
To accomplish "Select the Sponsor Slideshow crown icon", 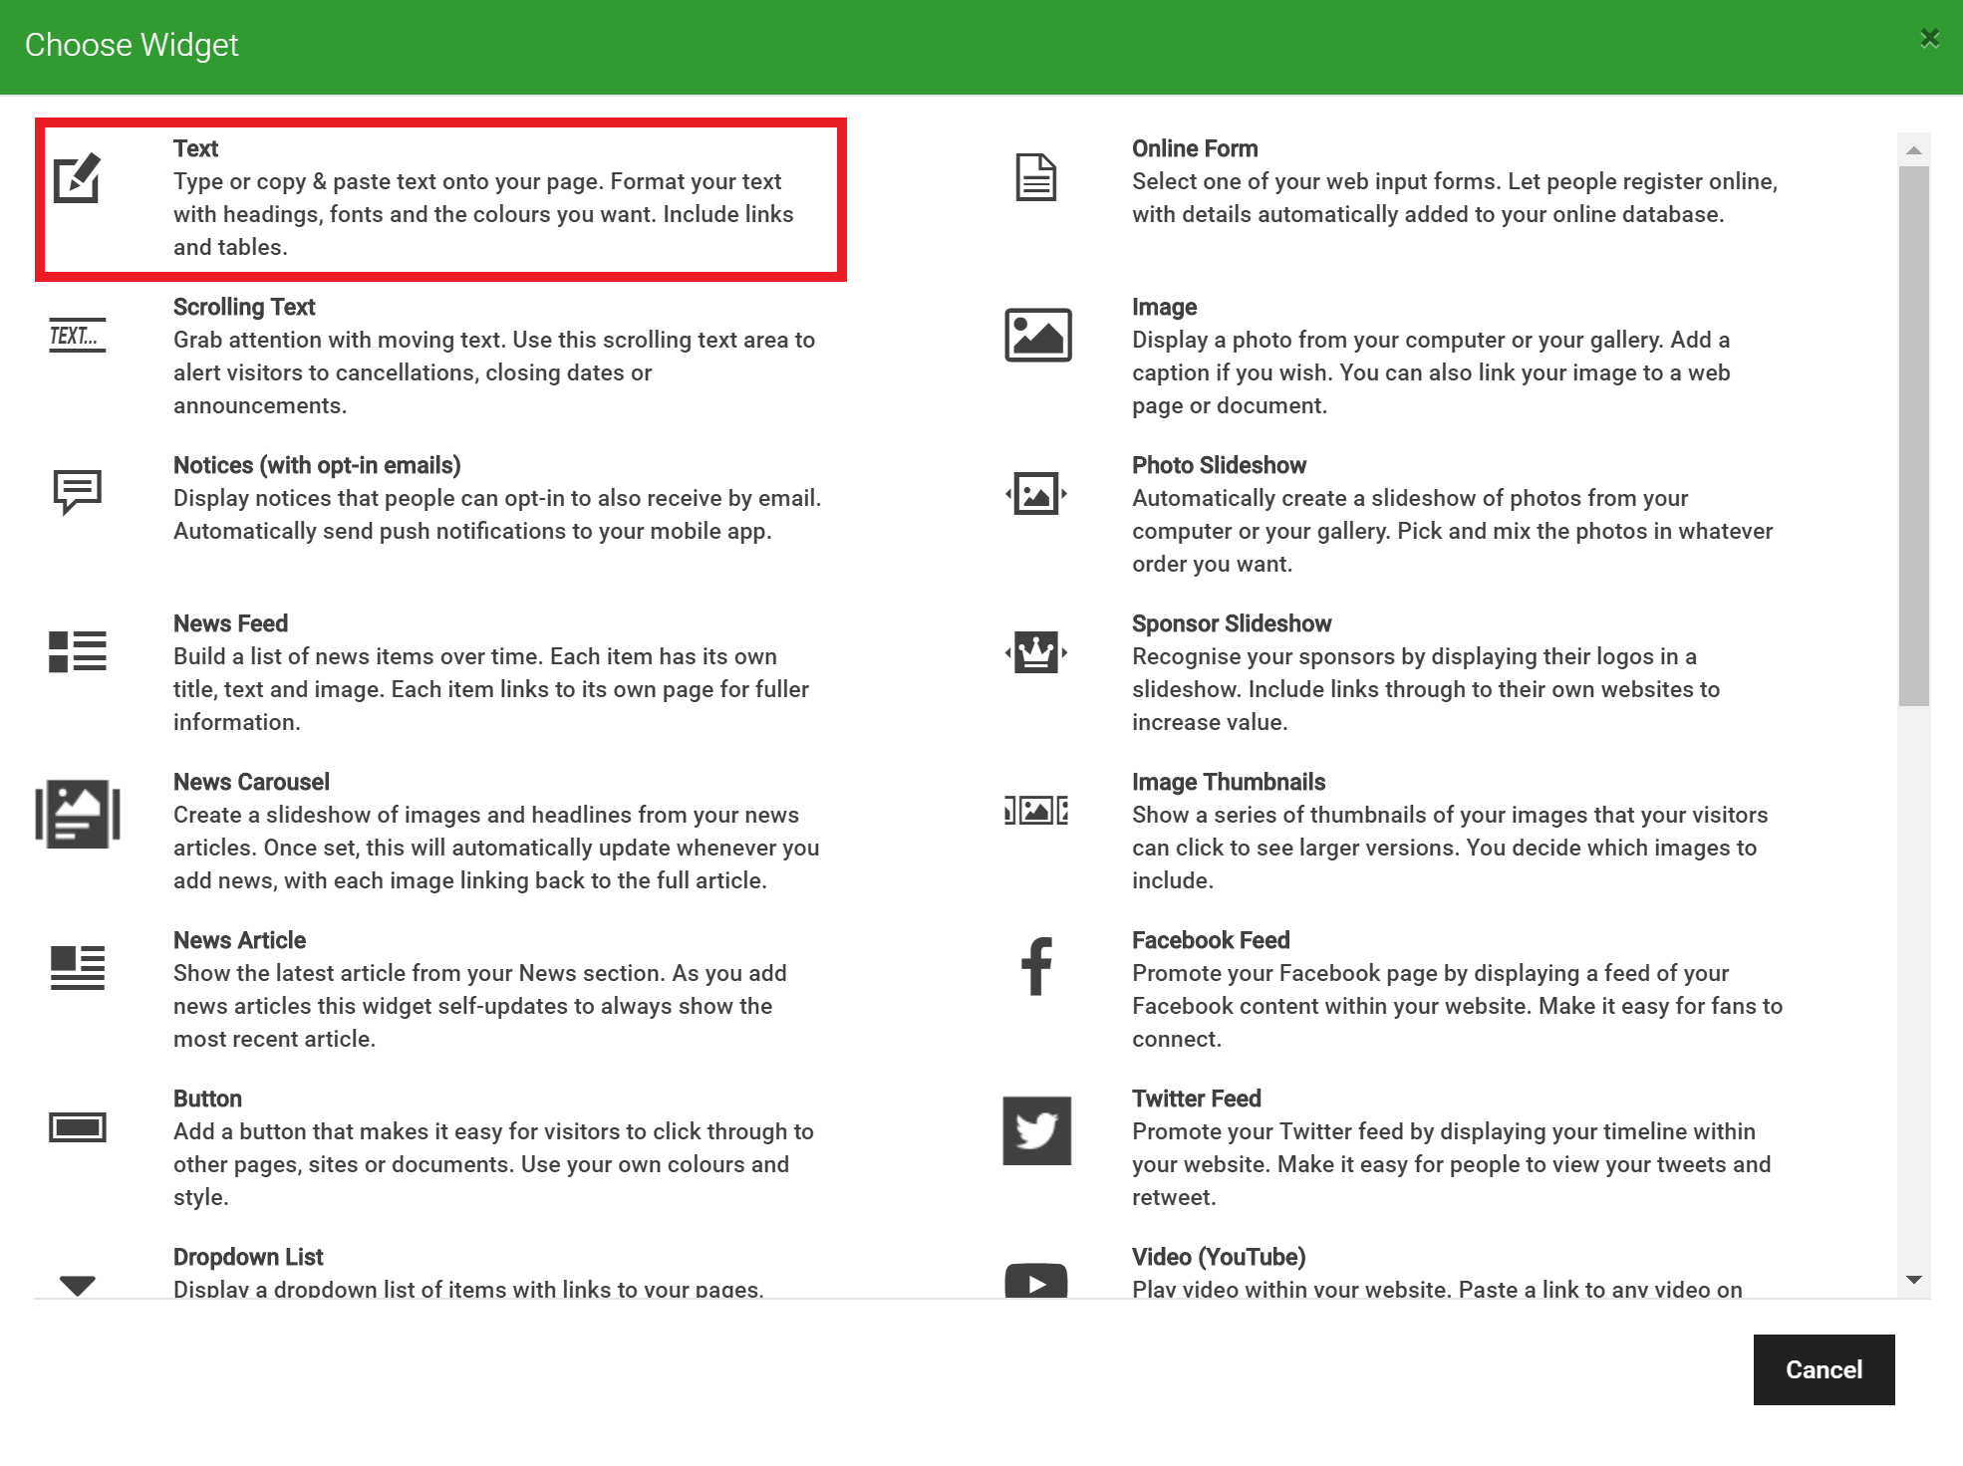I will coord(1036,652).
